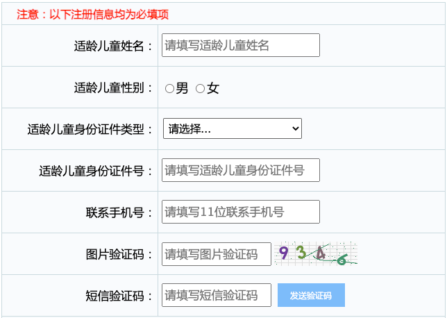Open the 适龄儿童身份证件类型 dropdown showing 请选择...

232,128
